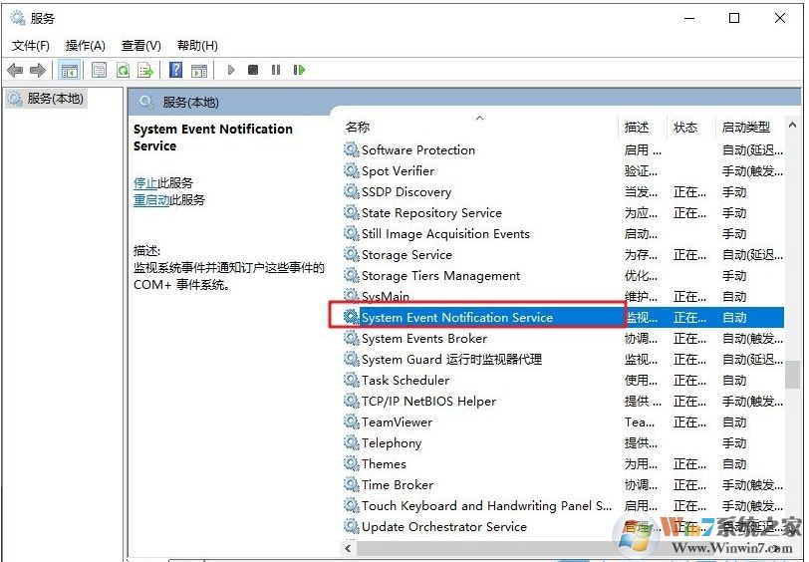Screen dimensions: 809x562
Task: Select Storage Tiers Management row
Action: pos(564,276)
